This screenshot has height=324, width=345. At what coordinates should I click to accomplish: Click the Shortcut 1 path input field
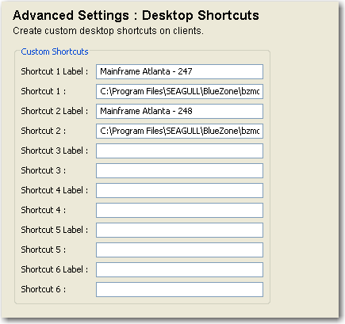click(179, 91)
